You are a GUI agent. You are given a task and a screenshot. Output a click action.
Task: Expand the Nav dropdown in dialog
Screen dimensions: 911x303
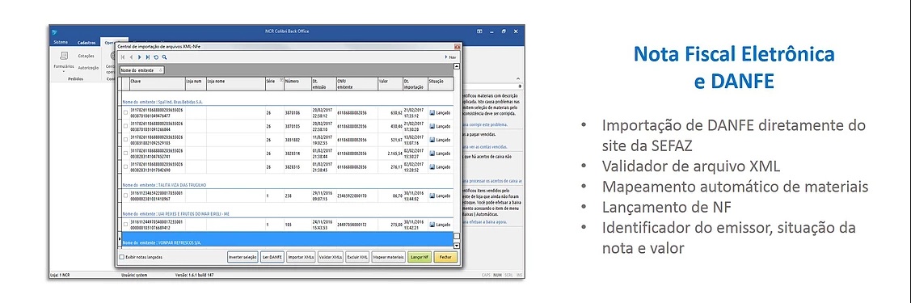pos(450,57)
